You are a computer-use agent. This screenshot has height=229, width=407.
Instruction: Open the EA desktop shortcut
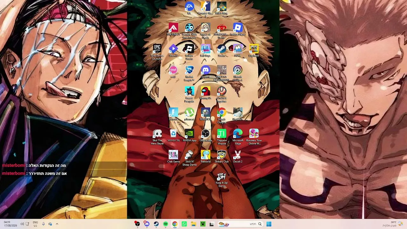[189, 8]
